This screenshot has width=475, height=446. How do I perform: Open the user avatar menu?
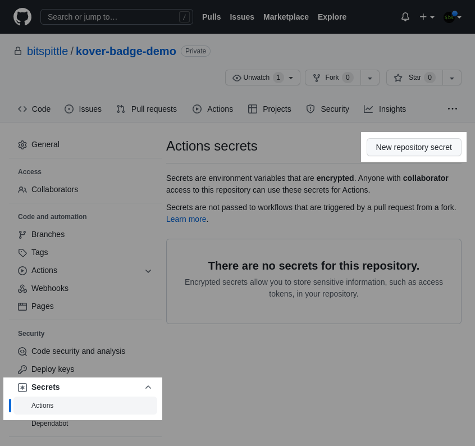452,17
